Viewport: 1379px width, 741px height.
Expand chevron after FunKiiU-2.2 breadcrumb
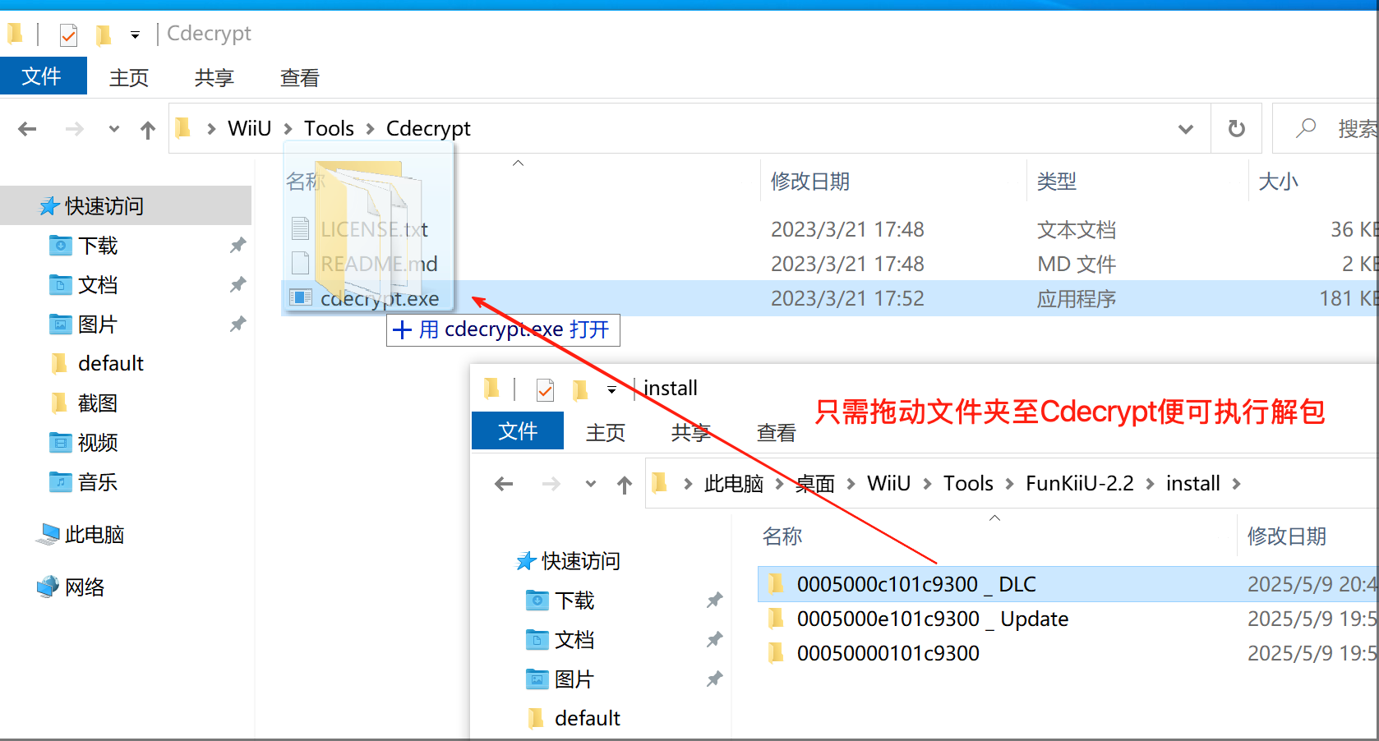(1150, 484)
